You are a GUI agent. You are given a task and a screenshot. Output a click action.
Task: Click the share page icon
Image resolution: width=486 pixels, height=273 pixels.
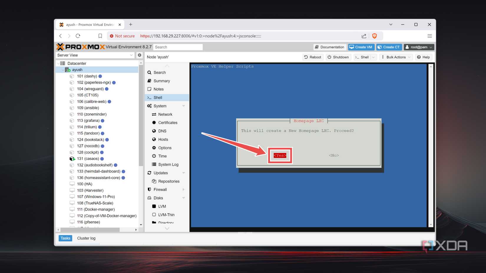tap(364, 36)
